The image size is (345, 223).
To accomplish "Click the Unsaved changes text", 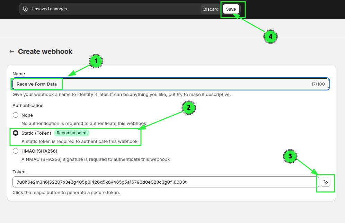I will point(49,9).
